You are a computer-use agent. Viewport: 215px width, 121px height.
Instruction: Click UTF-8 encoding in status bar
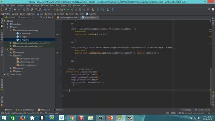181,113
